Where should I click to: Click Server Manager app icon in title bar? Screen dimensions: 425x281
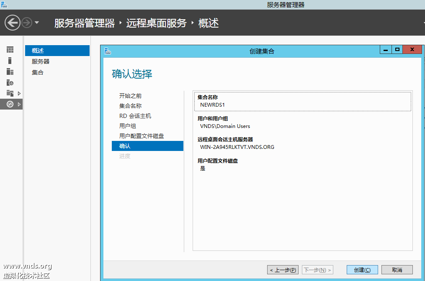tap(4, 4)
